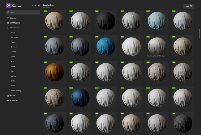Sign in to Cosmos account
The width and height of the screenshot is (201, 135).
click(34, 5)
